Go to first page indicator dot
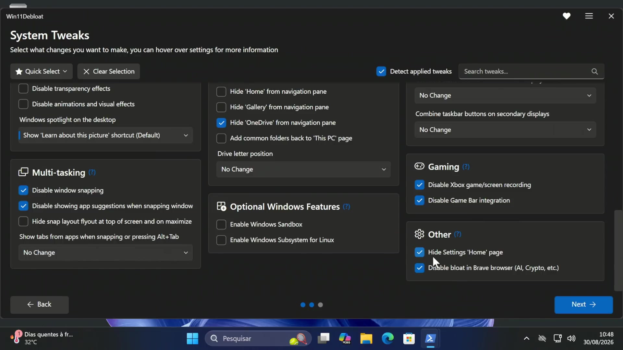 (303, 305)
